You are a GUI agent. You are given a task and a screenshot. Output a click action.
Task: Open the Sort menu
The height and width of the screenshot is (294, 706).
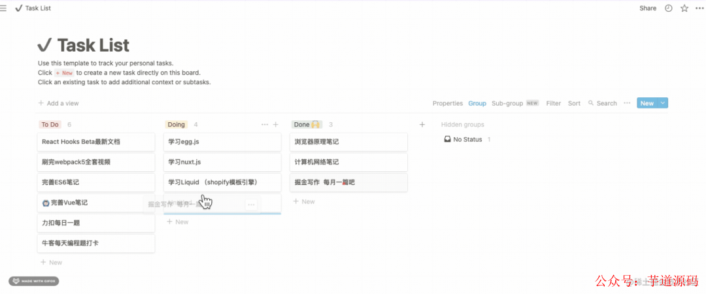(574, 103)
